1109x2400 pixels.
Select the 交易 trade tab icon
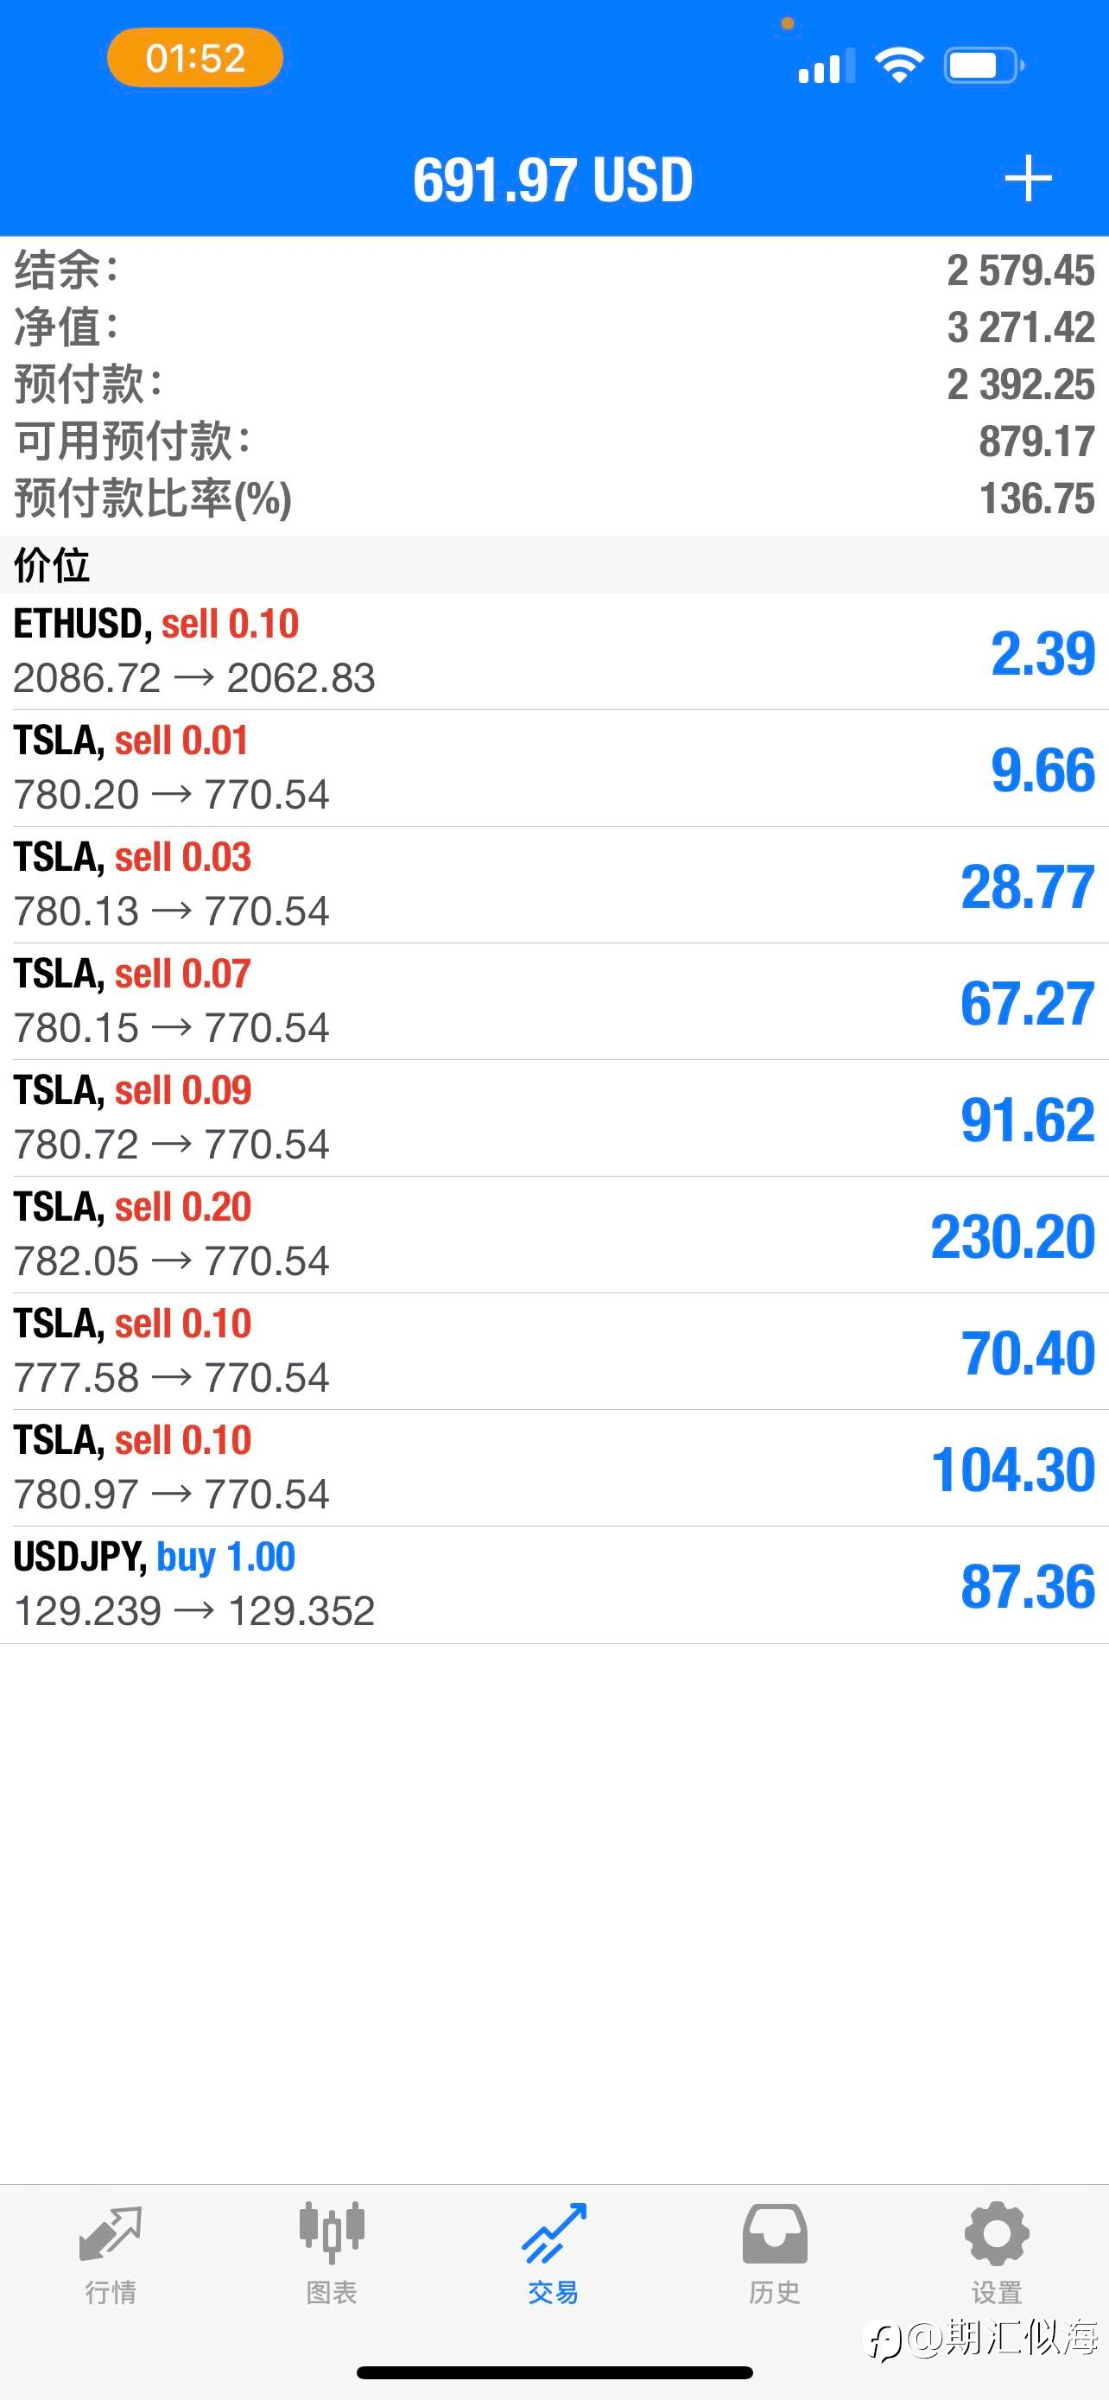point(554,2232)
